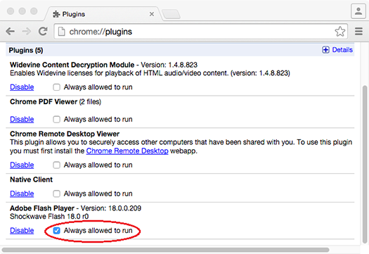The image size is (369, 254).
Task: Click the Plugins (5) heading
Action: coord(26,51)
